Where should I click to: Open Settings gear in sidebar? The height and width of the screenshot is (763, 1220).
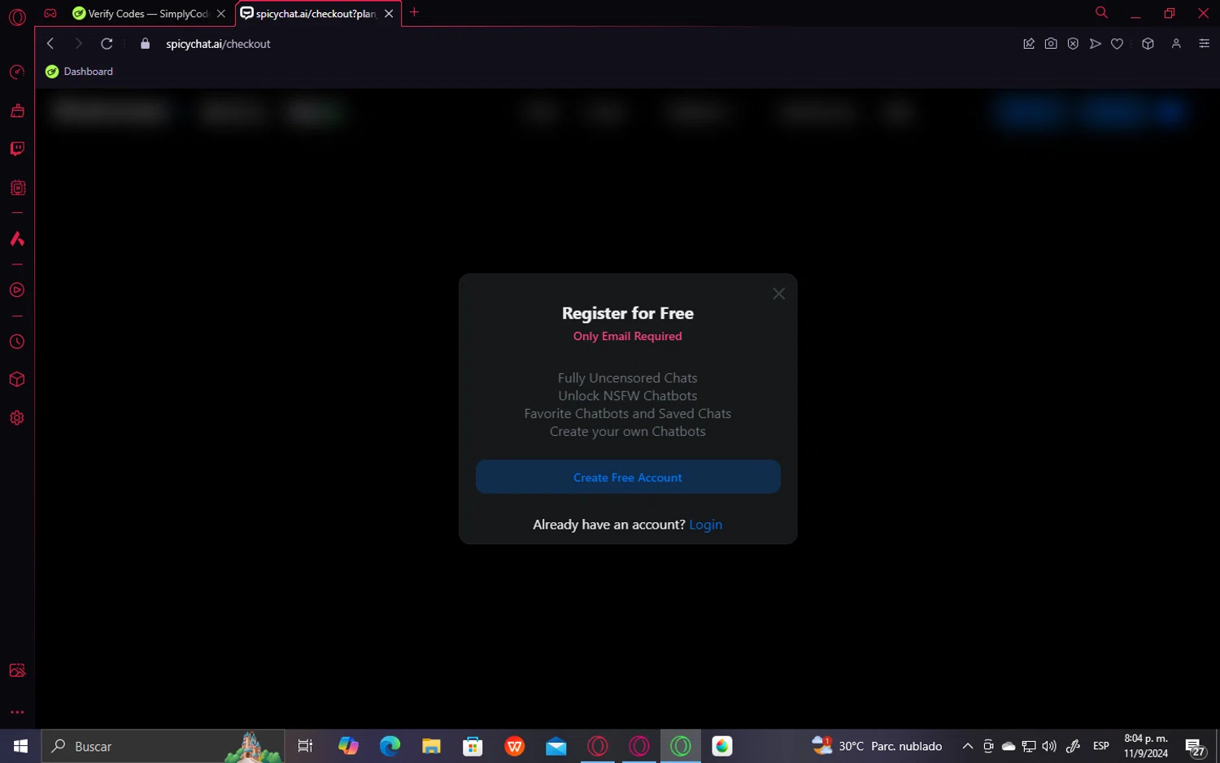click(17, 418)
